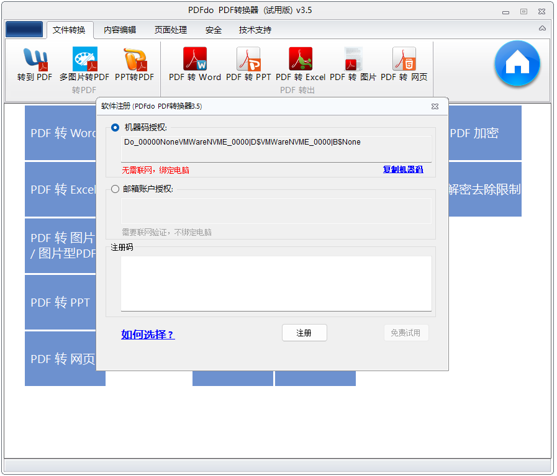This screenshot has height=476, width=557.
Task: Click into the 注册码 text area
Action: tap(276, 284)
